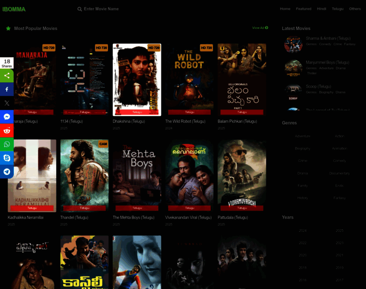Viewport: 366px width, 289px height.
Task: Filter movies by year 2024
Action: click(302, 231)
